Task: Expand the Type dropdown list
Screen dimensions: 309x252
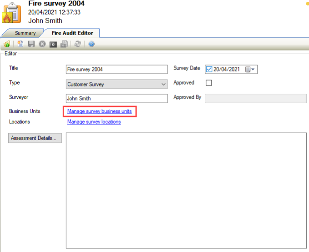Action: tap(164, 84)
